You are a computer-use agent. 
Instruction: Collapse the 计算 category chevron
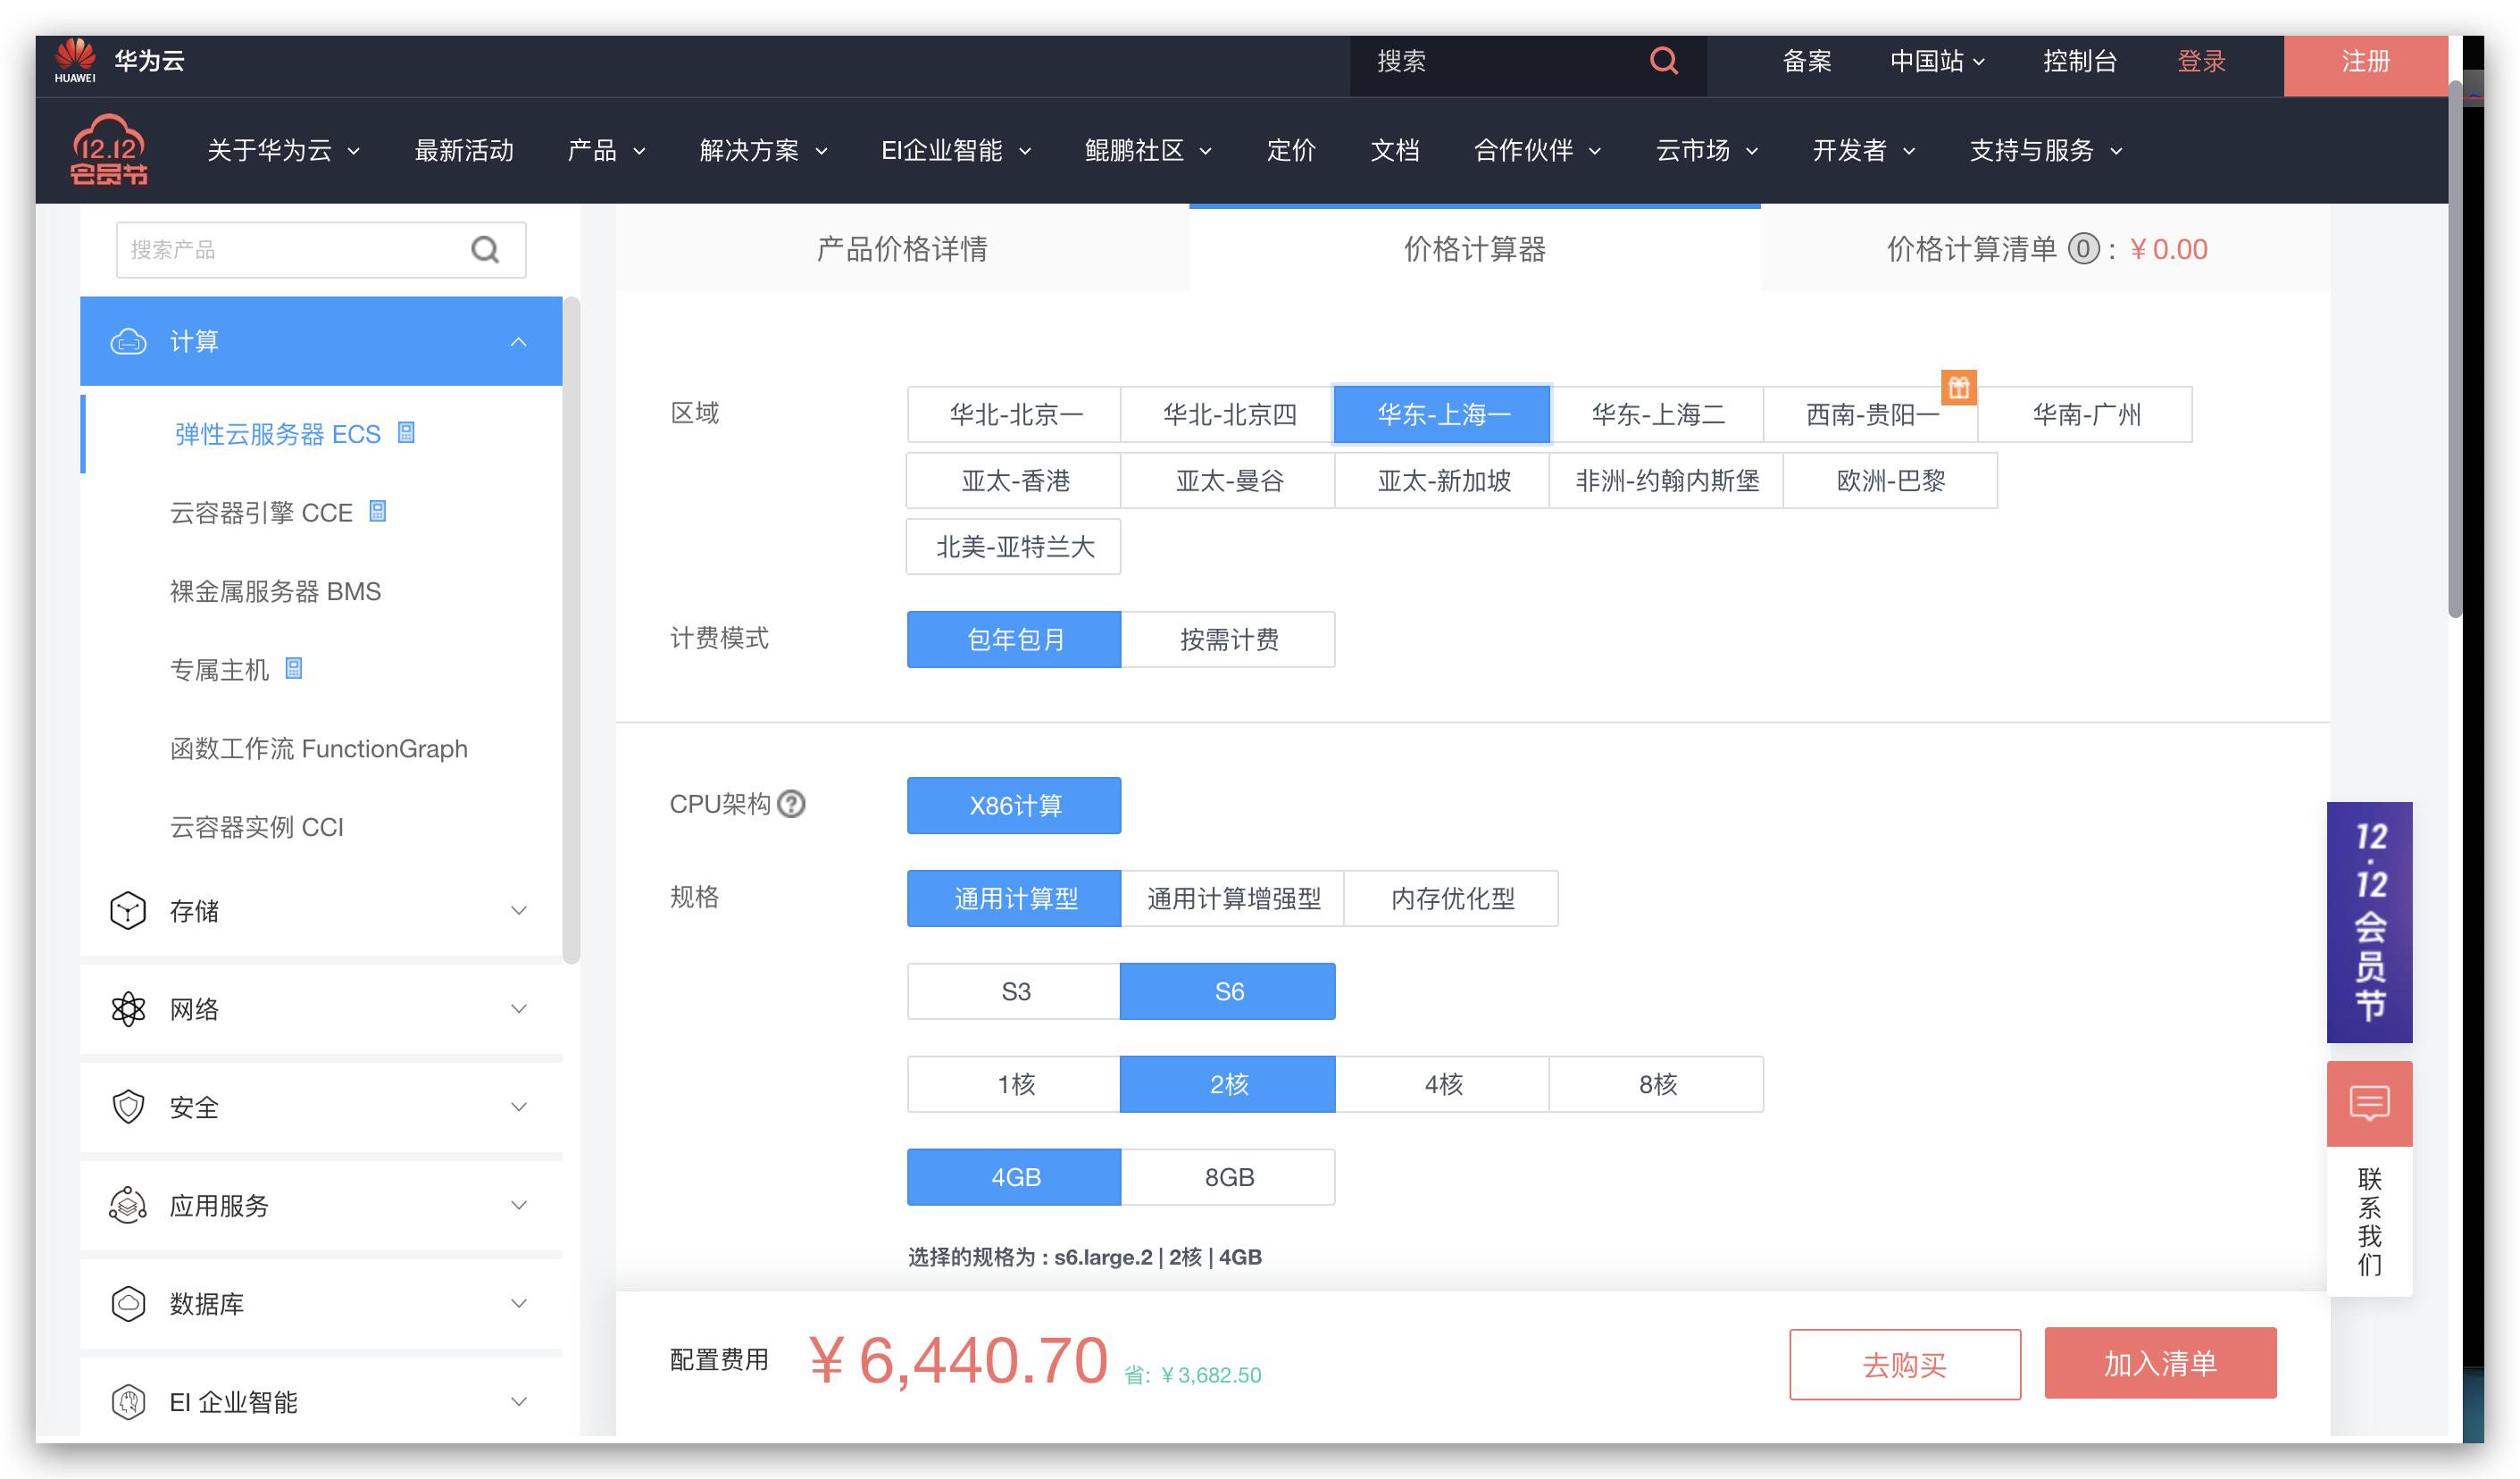[518, 341]
